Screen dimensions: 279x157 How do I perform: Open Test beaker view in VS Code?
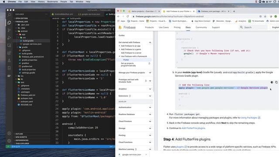coord(9,61)
